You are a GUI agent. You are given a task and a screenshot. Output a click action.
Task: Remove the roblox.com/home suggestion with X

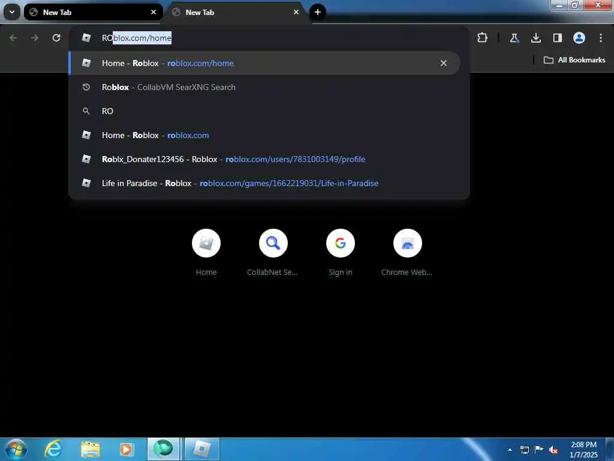[443, 63]
